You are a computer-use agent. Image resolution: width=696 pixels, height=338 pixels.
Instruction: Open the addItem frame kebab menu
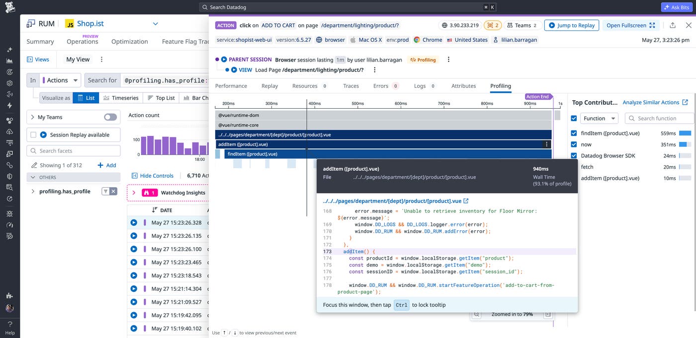547,144
